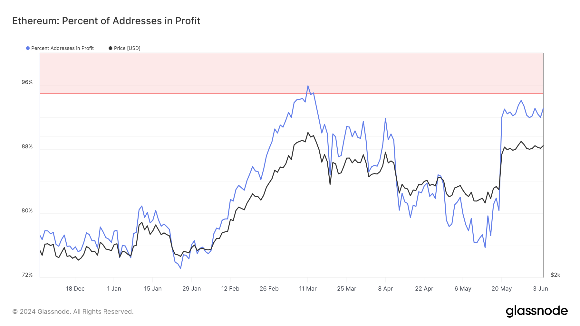Click the chart title Ethereum: Percent of Addresses in Profit

tap(106, 21)
